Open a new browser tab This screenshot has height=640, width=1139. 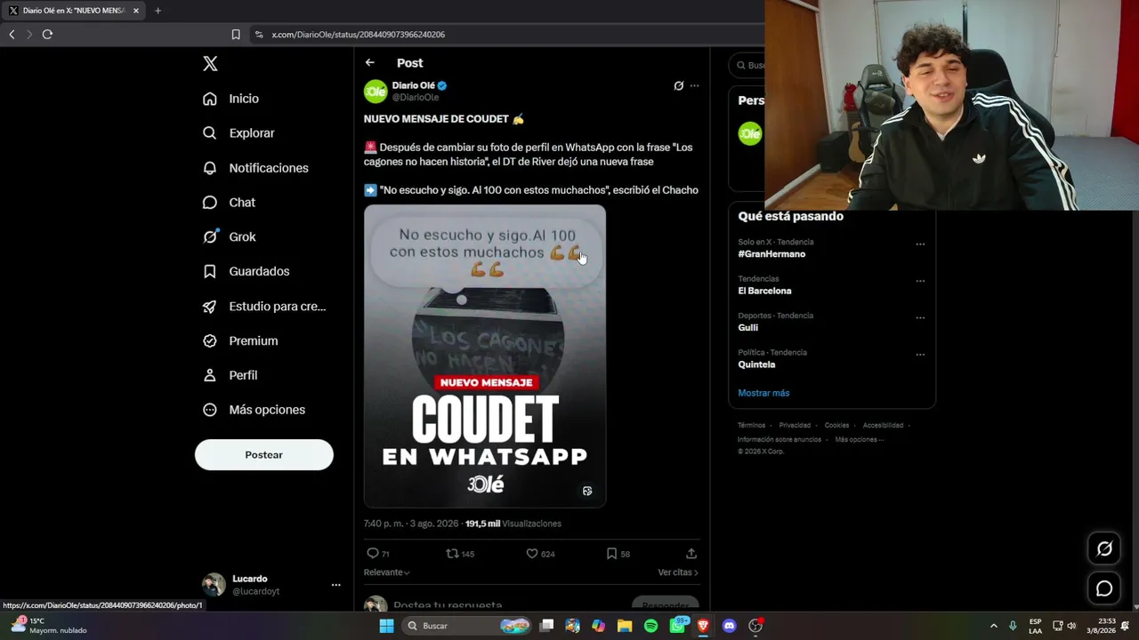pyautogui.click(x=158, y=11)
